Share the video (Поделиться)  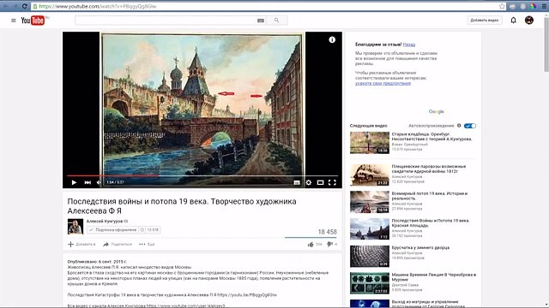(118, 244)
